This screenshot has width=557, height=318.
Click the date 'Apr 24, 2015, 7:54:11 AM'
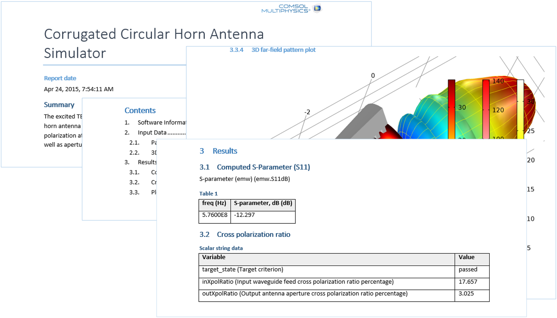(79, 89)
